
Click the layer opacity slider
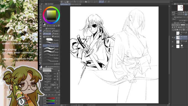click(x=183, y=25)
